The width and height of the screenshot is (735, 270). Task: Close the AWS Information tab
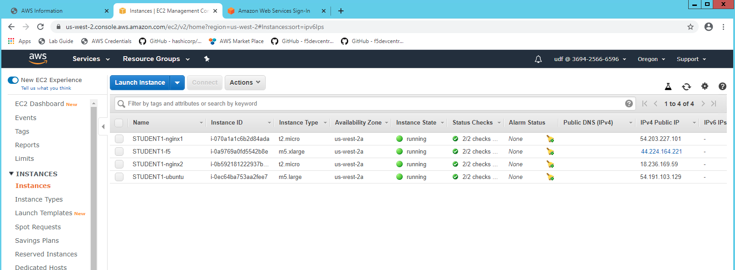(107, 11)
